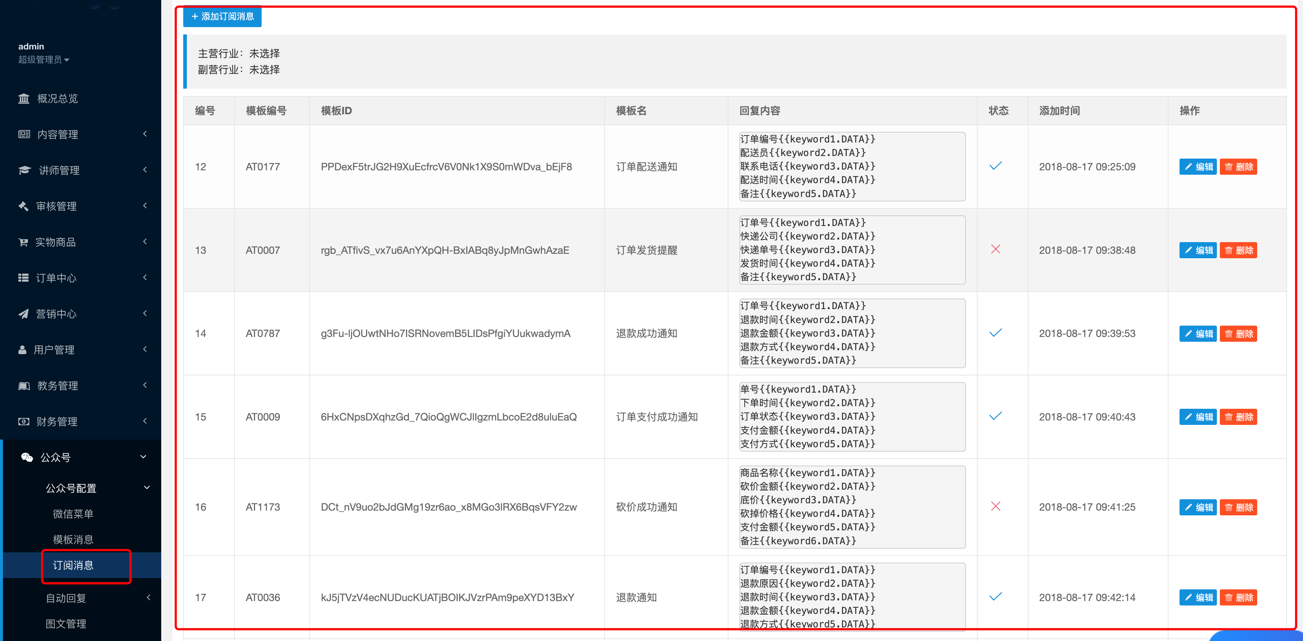The image size is (1303, 641).
Task: Click the 审核管理 gavel icon
Action: [x=23, y=206]
